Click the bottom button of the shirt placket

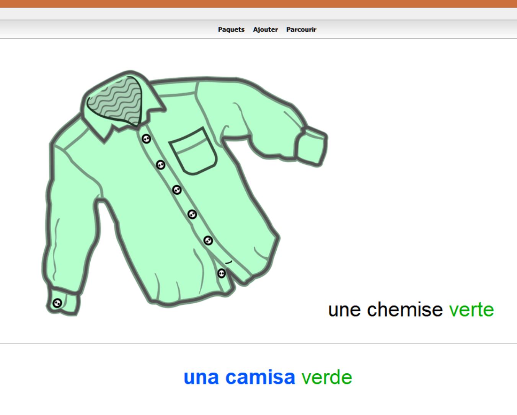pos(222,273)
